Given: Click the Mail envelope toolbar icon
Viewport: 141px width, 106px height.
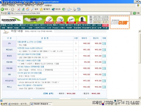Looking at the screenshot, I should [69, 9].
